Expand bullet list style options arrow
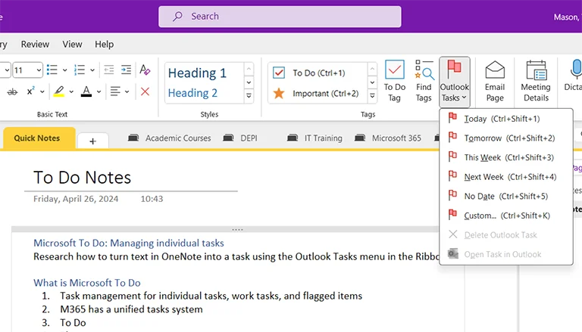The width and height of the screenshot is (582, 332). [x=64, y=70]
